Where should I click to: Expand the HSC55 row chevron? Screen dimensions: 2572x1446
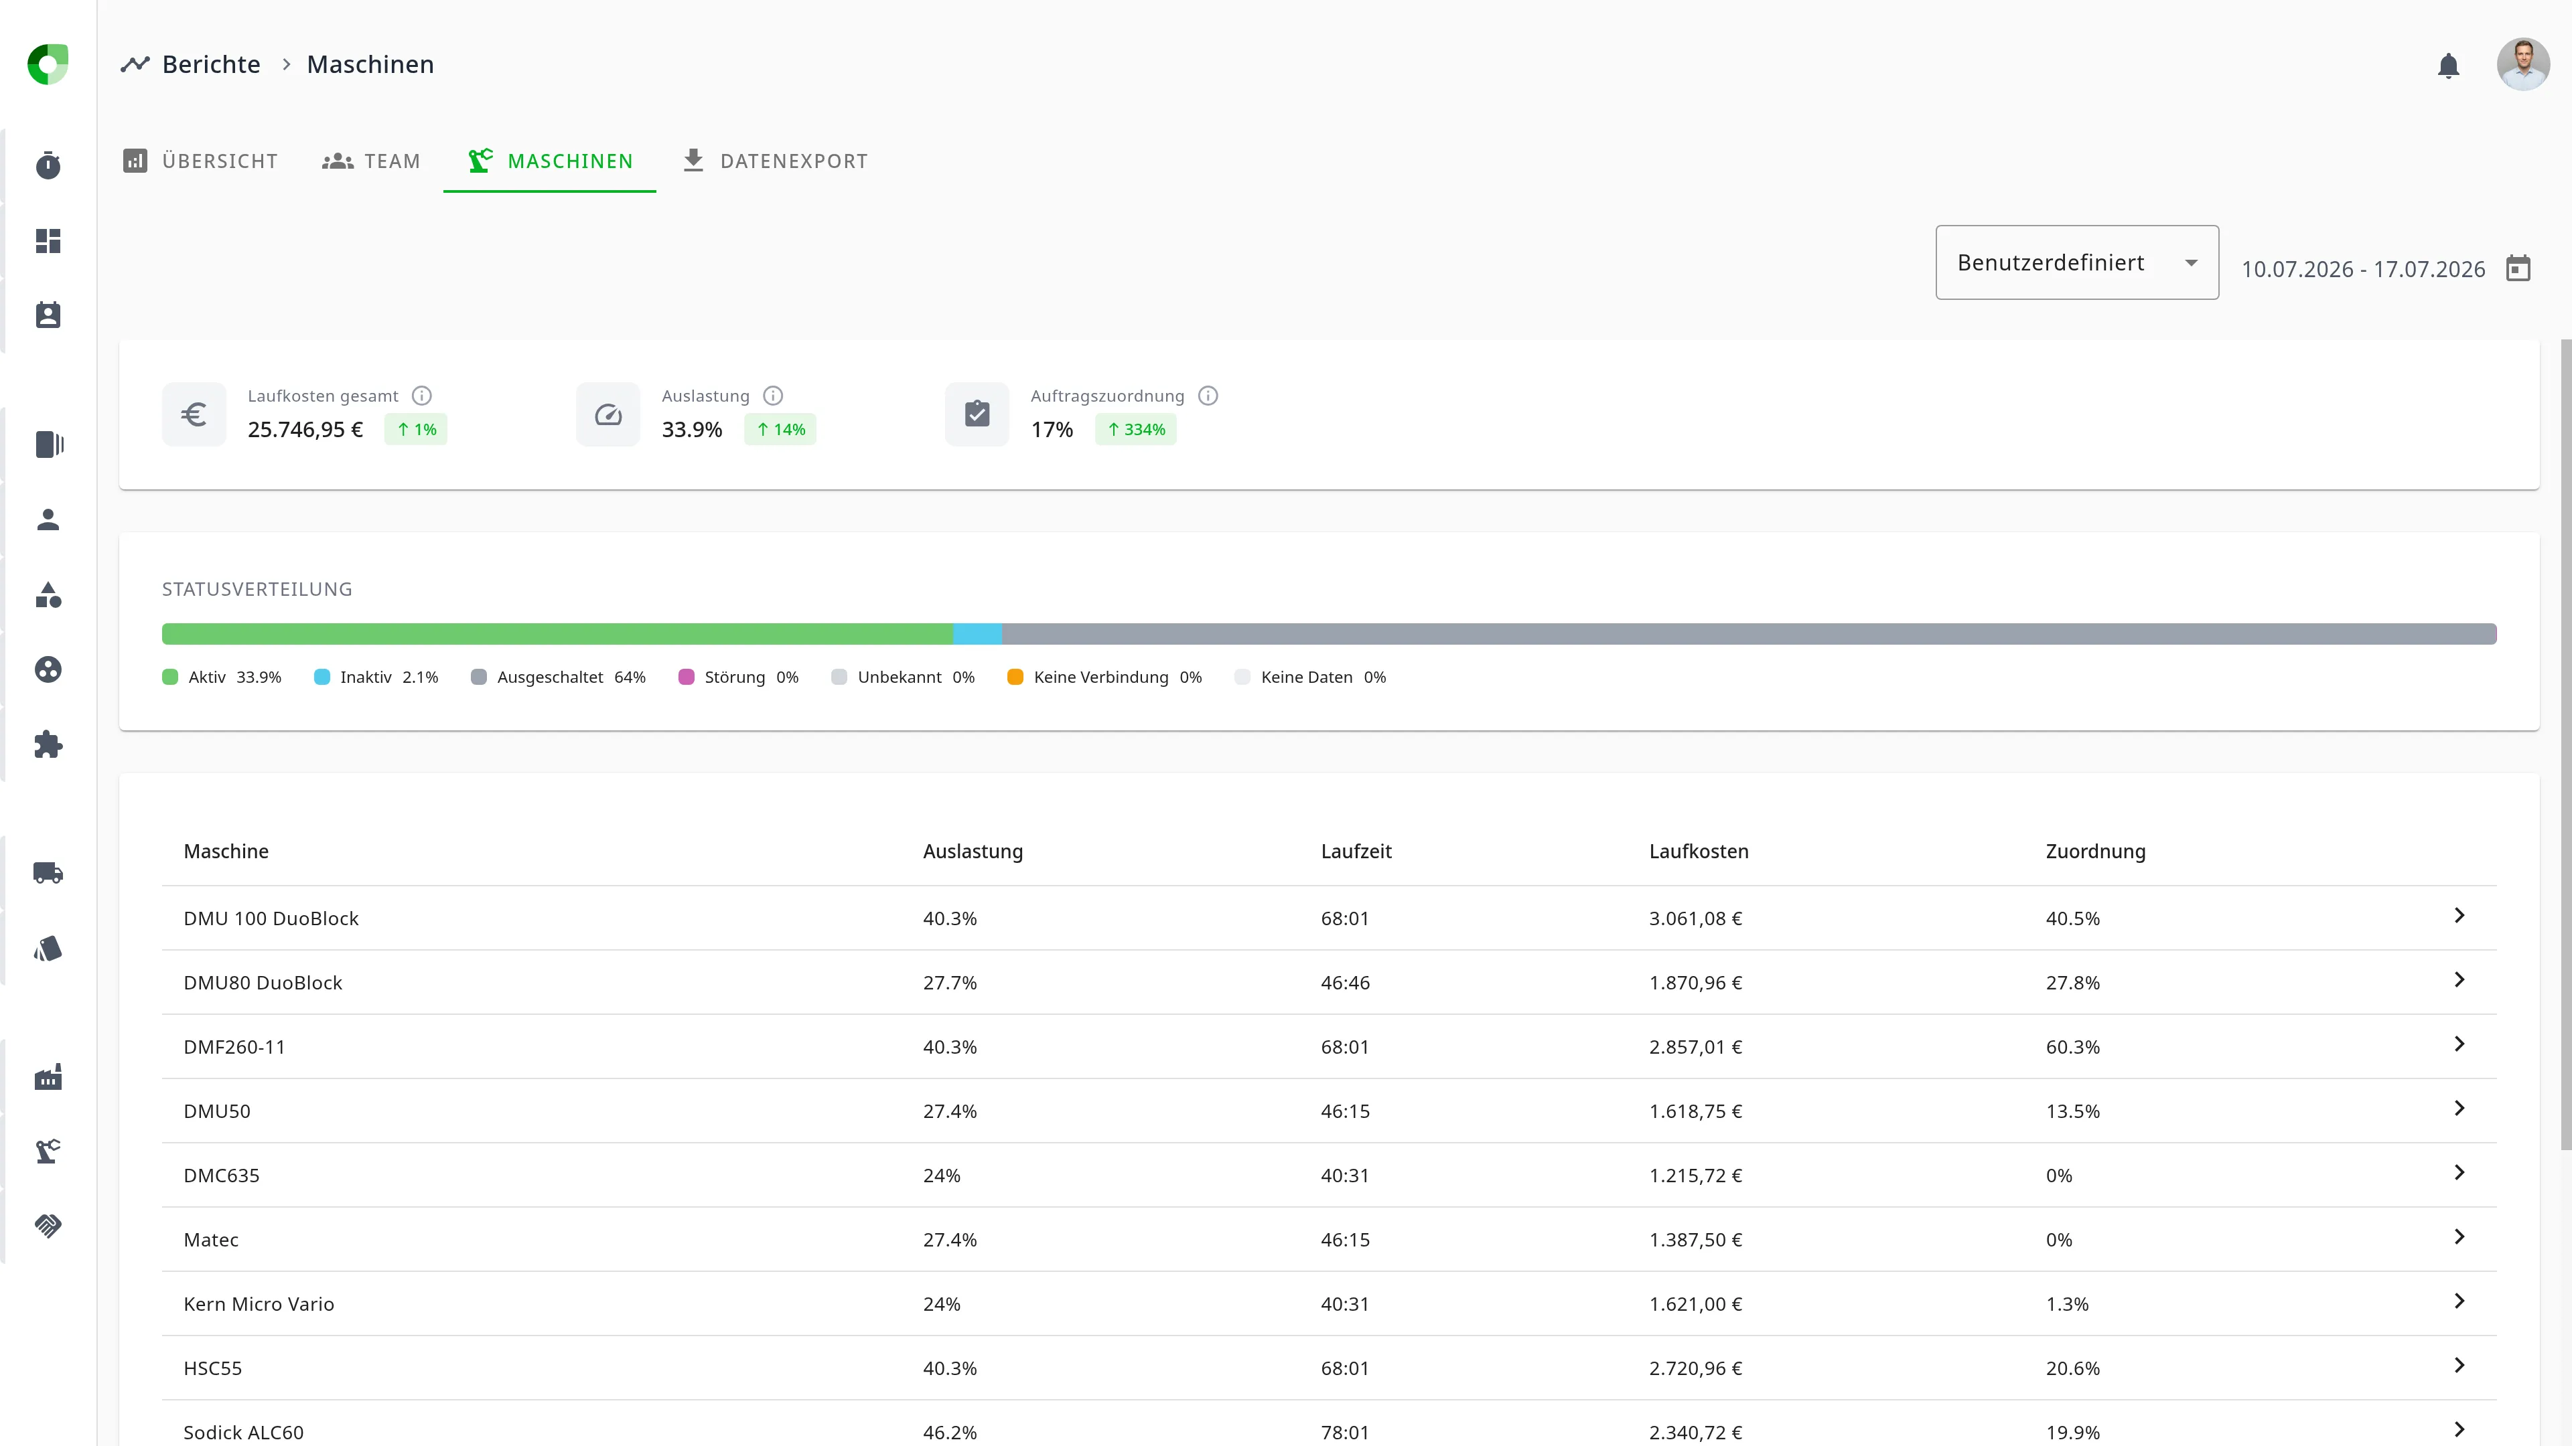[2459, 1366]
